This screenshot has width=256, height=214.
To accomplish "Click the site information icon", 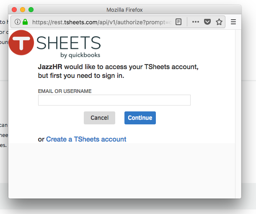I will pos(18,22).
